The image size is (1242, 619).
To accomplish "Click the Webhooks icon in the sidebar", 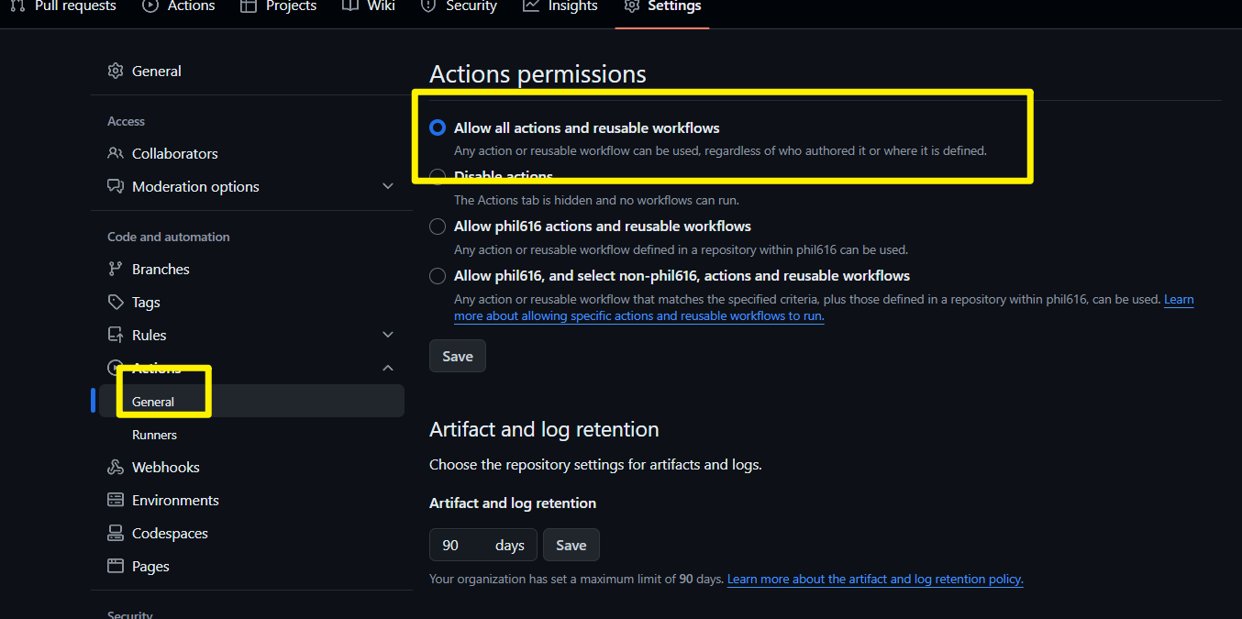I will (116, 467).
